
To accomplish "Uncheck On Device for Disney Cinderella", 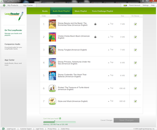I will (135, 76).
